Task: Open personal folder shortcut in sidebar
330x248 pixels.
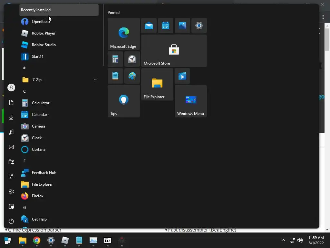Action: 11,162
